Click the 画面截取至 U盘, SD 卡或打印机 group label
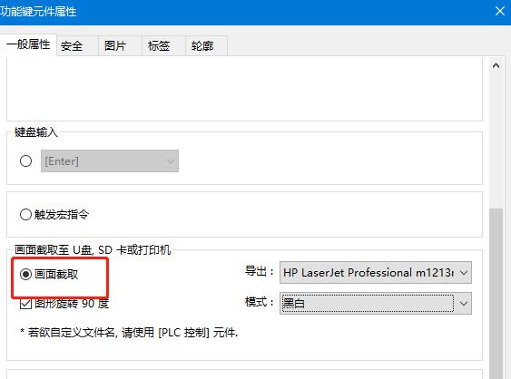This screenshot has width=511, height=379. (x=93, y=249)
